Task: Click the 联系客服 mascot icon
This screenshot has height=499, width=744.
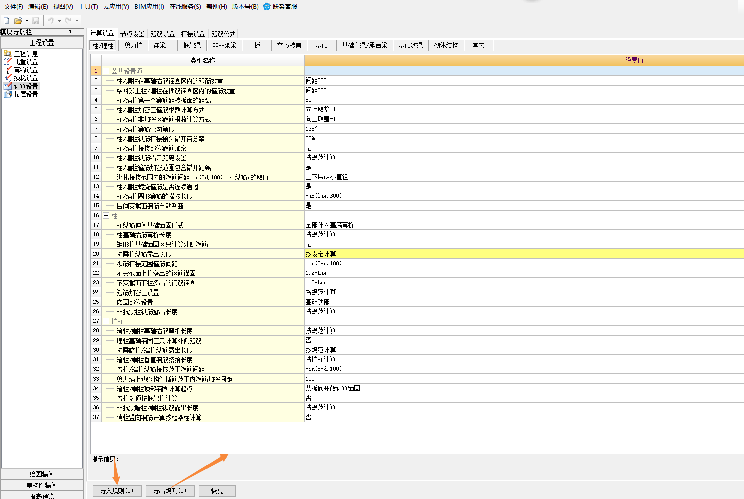Action: tap(267, 7)
